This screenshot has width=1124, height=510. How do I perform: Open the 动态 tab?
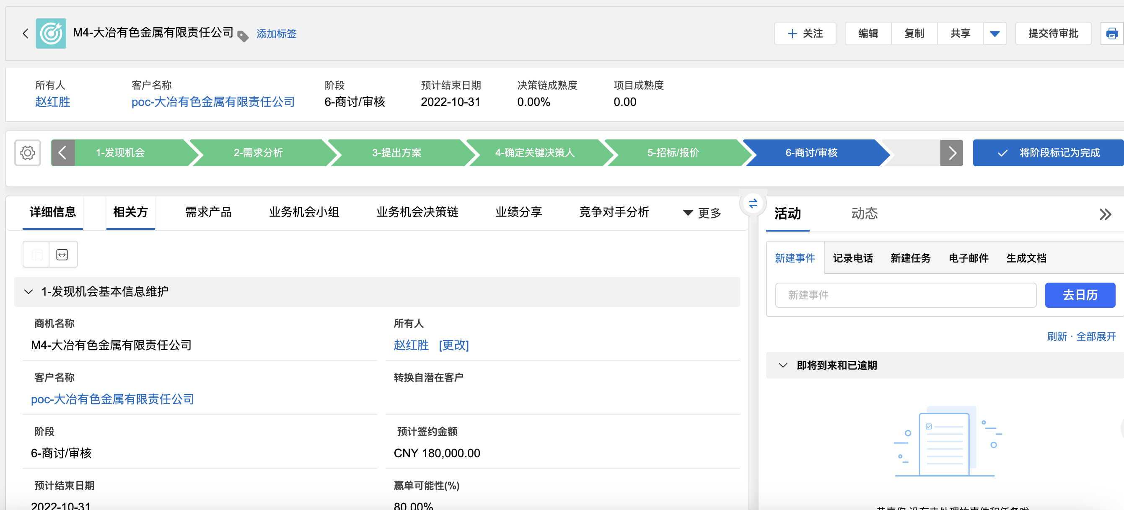pos(864,214)
